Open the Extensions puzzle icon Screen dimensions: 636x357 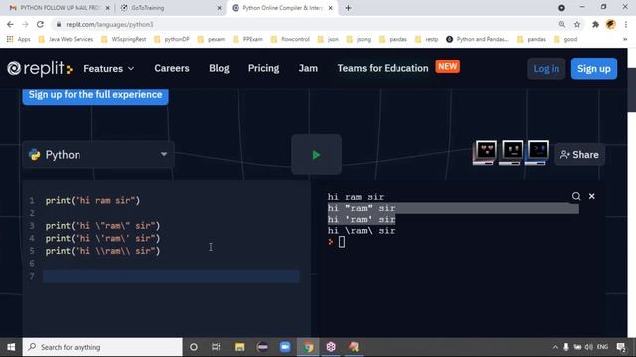[x=595, y=24]
